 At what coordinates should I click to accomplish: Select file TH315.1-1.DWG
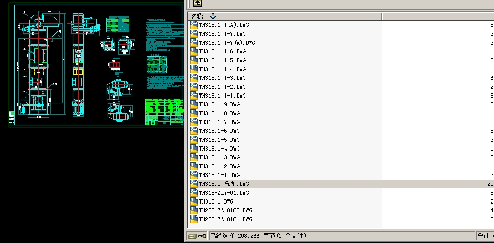tap(219, 175)
